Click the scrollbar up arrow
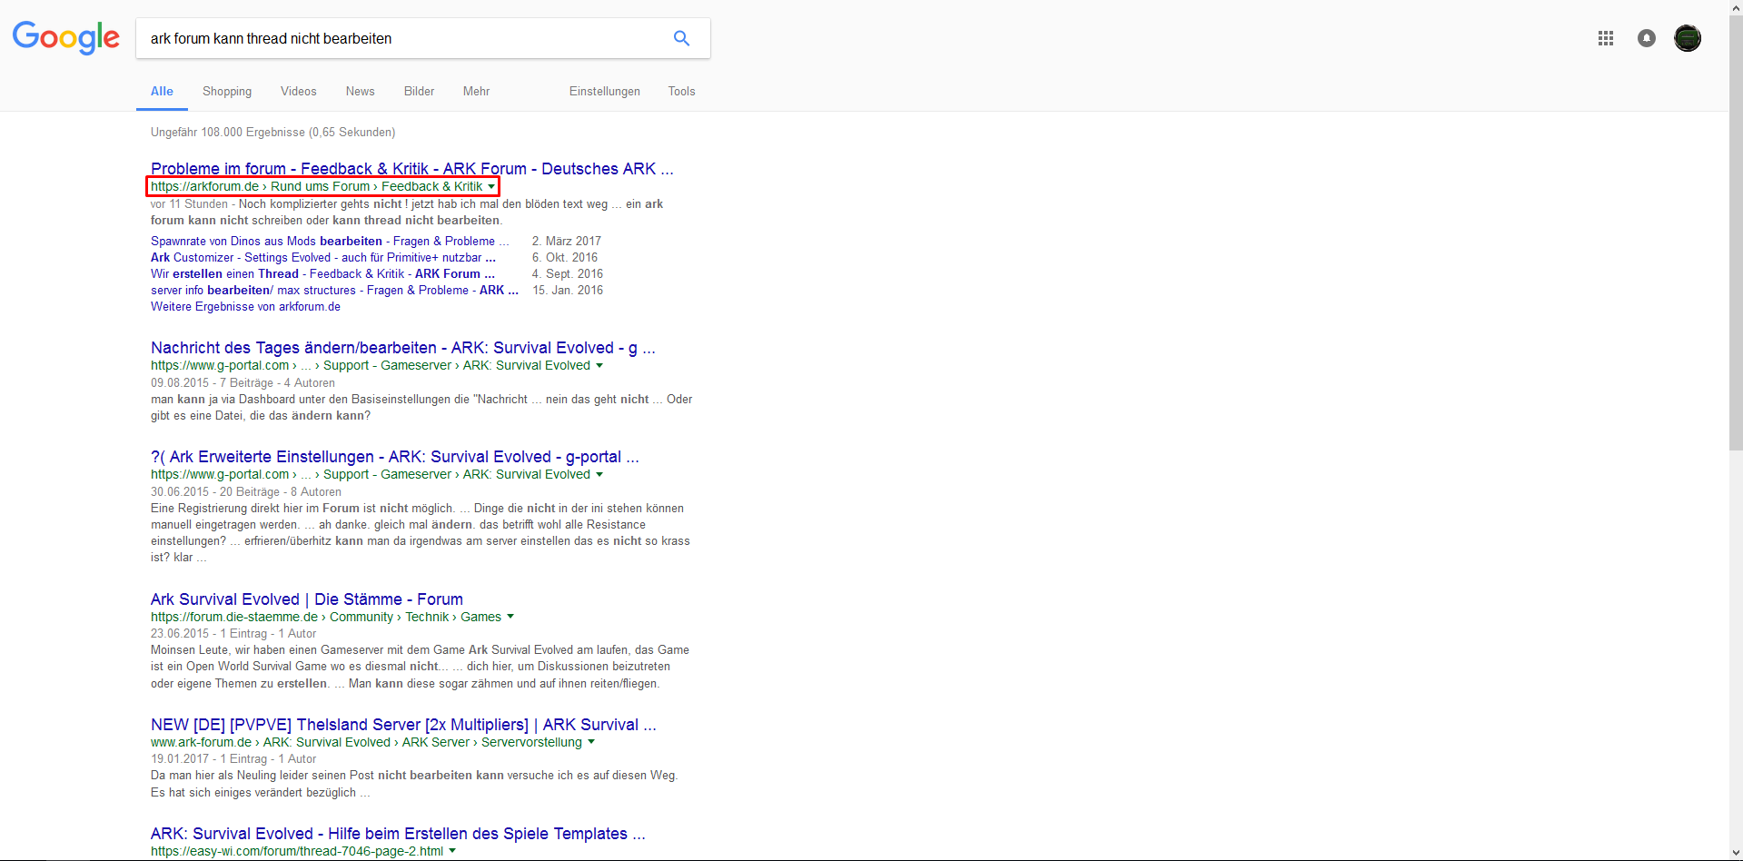Viewport: 1743px width, 861px height. coord(1736,7)
